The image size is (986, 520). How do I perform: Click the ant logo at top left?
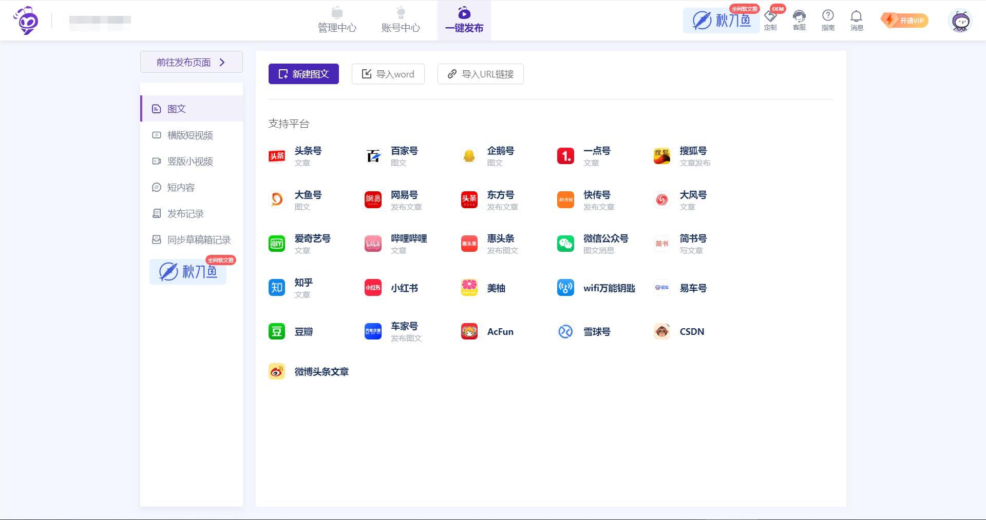click(x=26, y=21)
